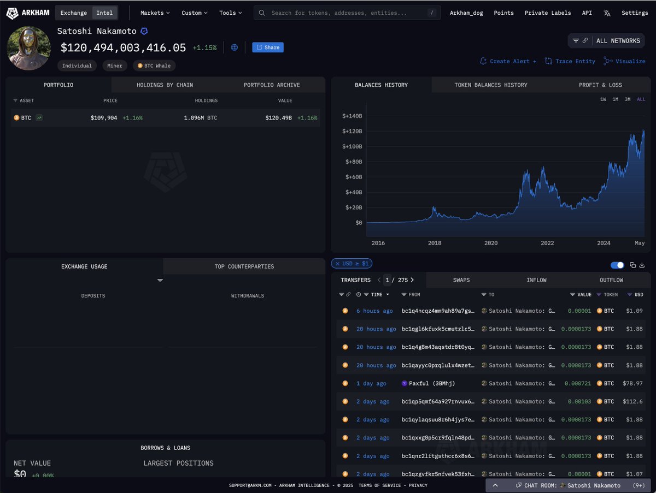The height and width of the screenshot is (493, 656).
Task: Open Private Labels
Action: coord(548,13)
